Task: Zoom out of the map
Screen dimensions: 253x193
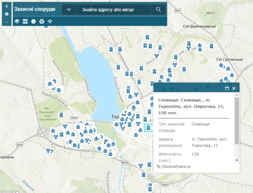Action: [6, 21]
